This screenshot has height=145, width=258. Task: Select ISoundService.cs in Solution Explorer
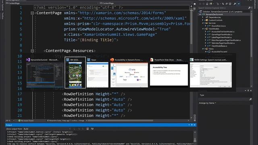218,26
